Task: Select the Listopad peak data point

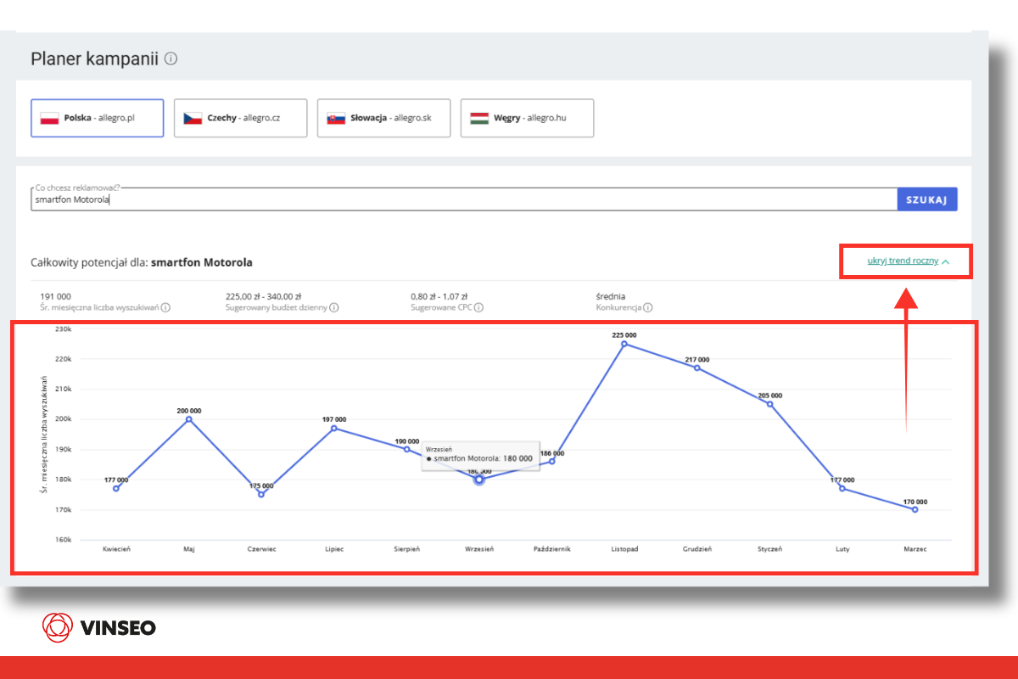Action: point(624,344)
